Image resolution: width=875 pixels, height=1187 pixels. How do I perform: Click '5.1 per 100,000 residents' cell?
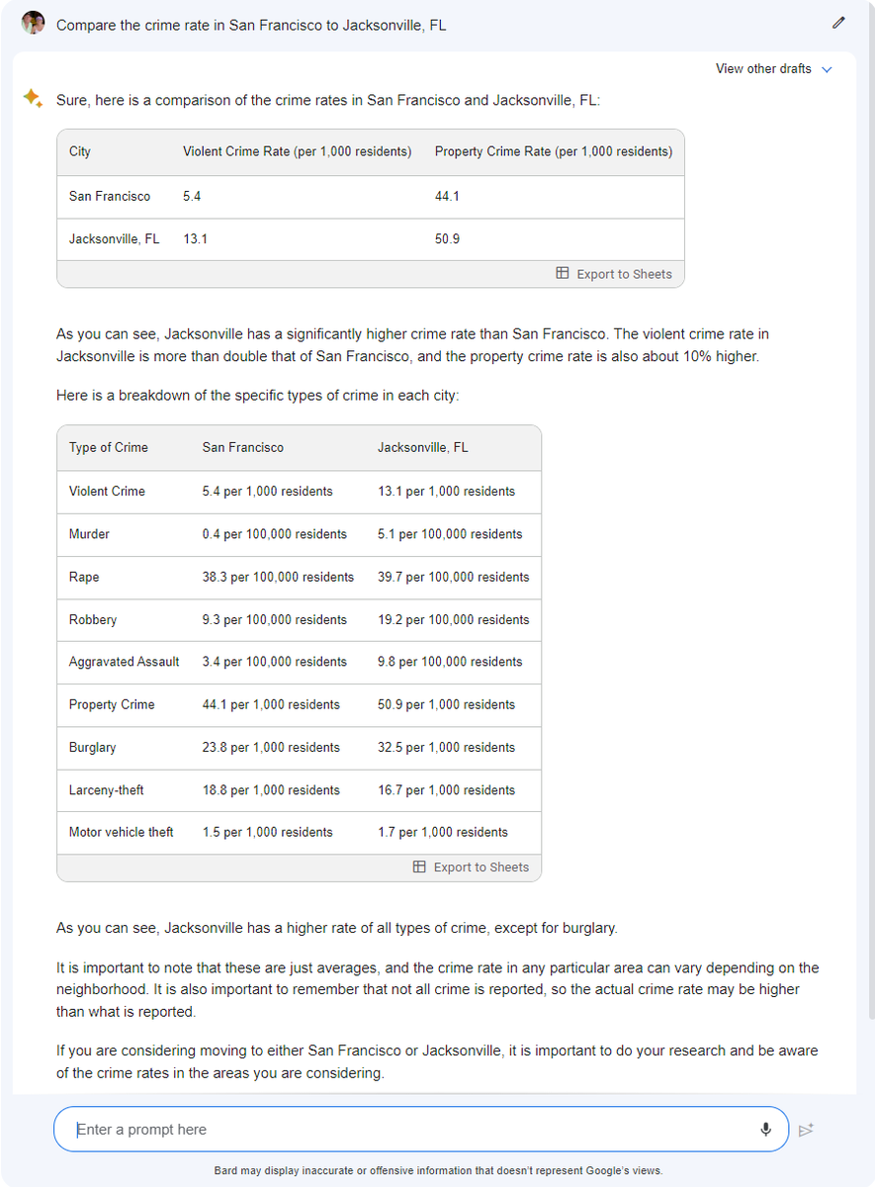tap(450, 534)
